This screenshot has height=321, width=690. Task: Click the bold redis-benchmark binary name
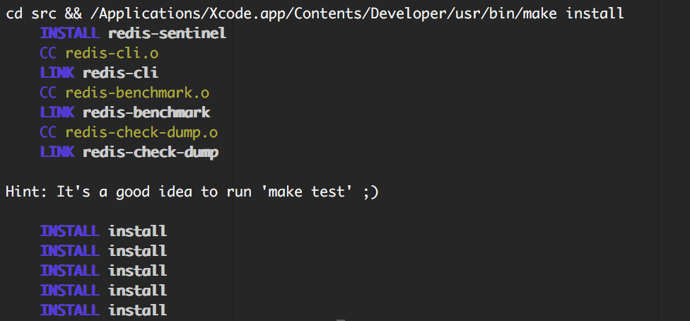[146, 112]
